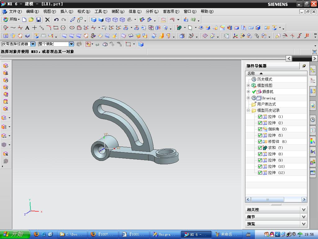Expand the 模型视图 tree node
This screenshot has width=318, height=239.
point(248,86)
